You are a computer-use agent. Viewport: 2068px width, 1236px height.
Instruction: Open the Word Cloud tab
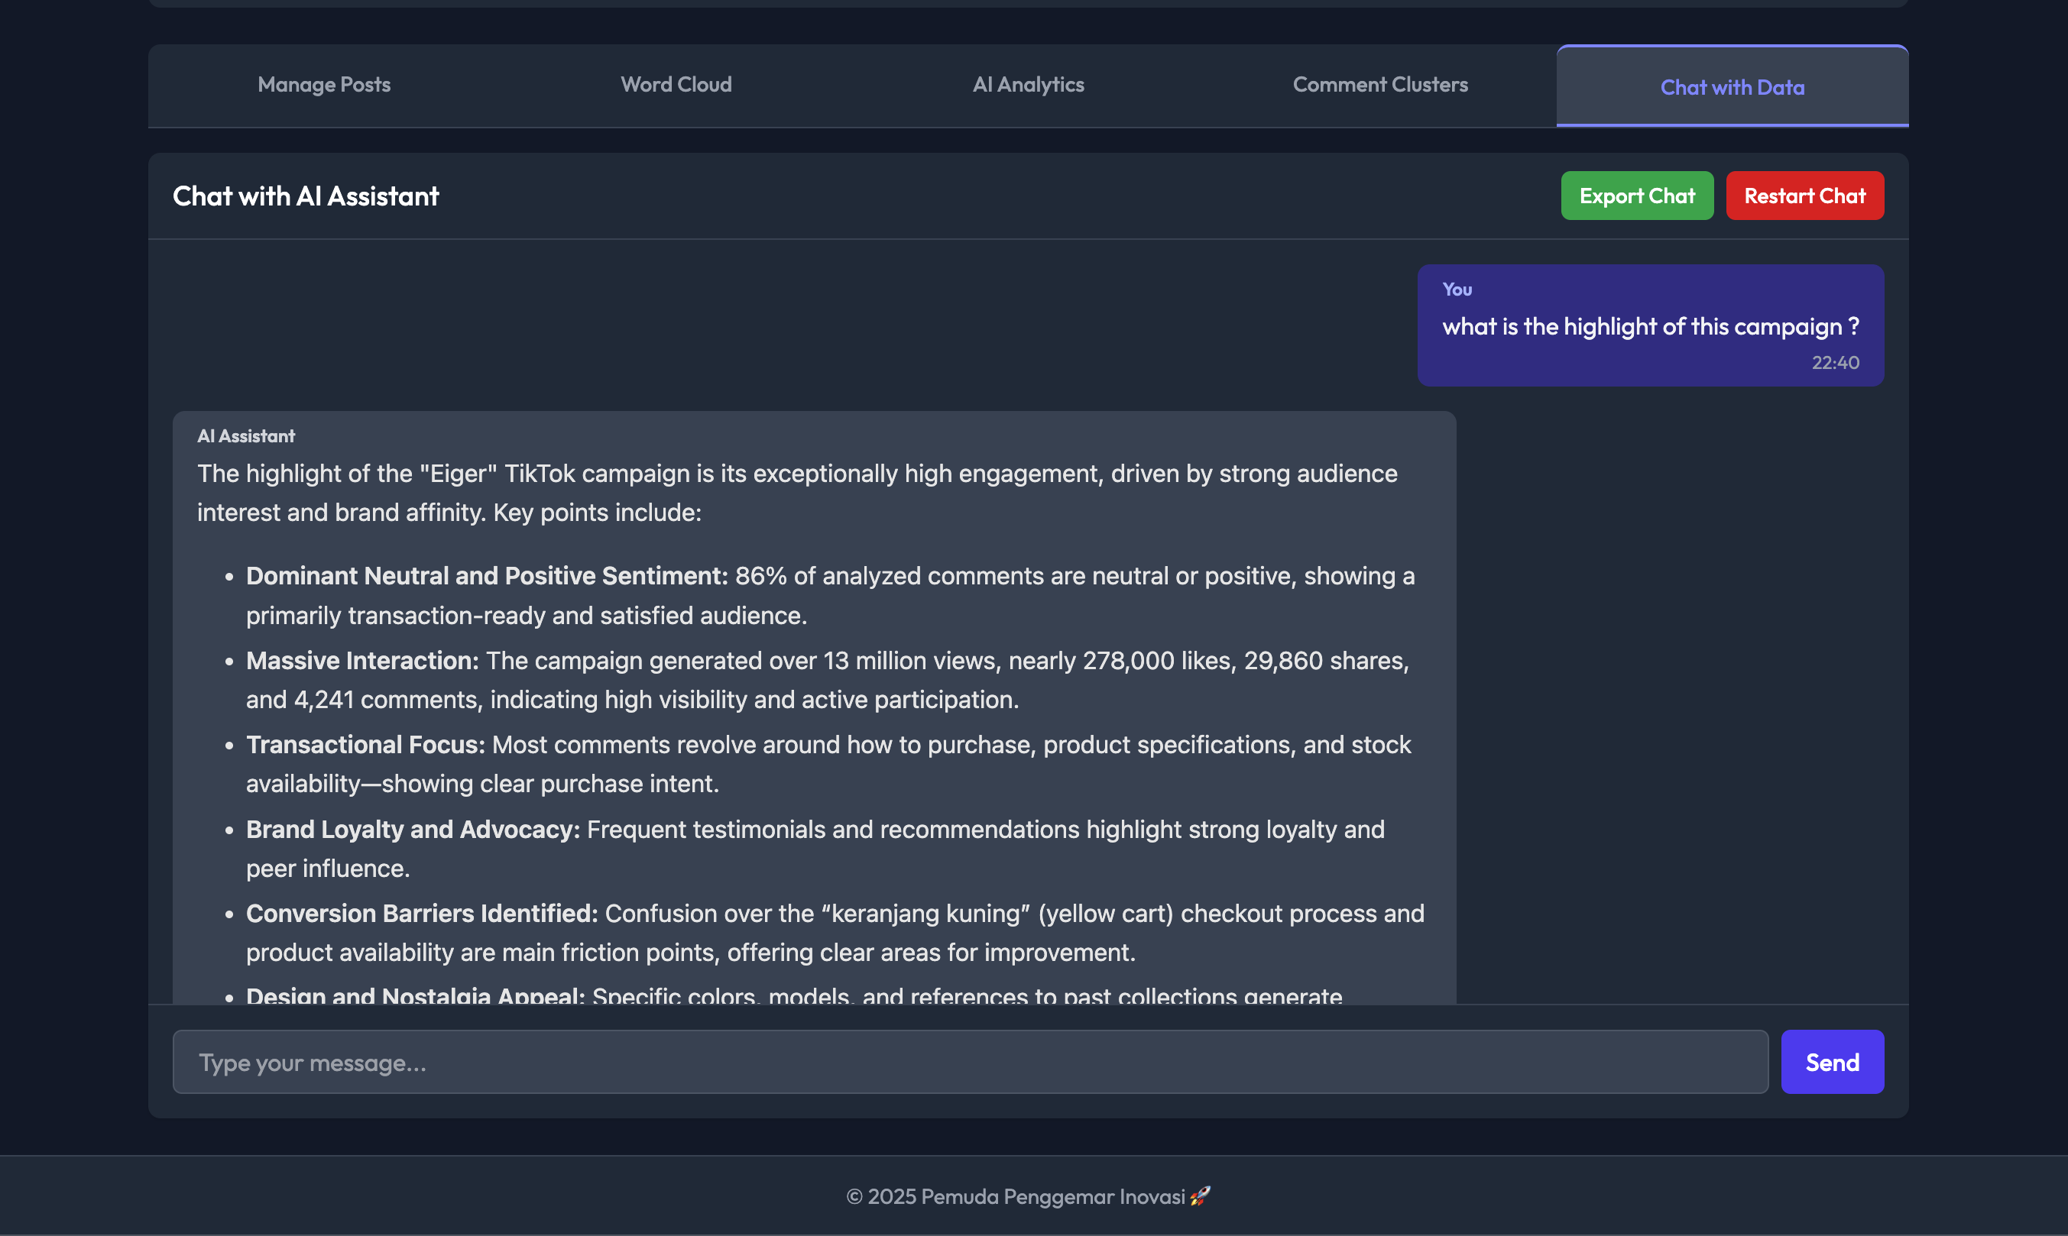click(676, 84)
